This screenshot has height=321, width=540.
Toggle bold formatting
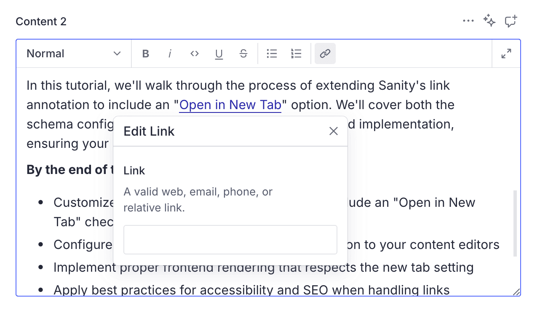point(145,53)
